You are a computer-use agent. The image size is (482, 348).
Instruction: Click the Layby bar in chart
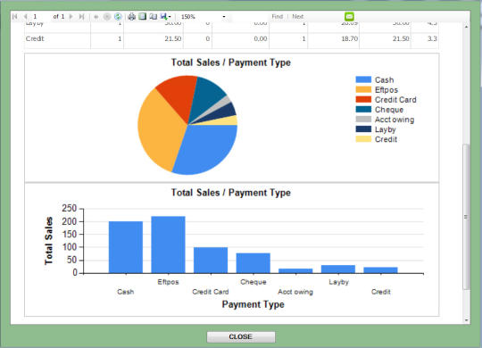[x=338, y=269]
